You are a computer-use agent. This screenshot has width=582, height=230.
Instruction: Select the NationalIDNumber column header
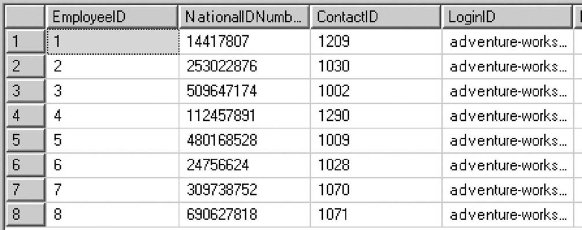(244, 17)
